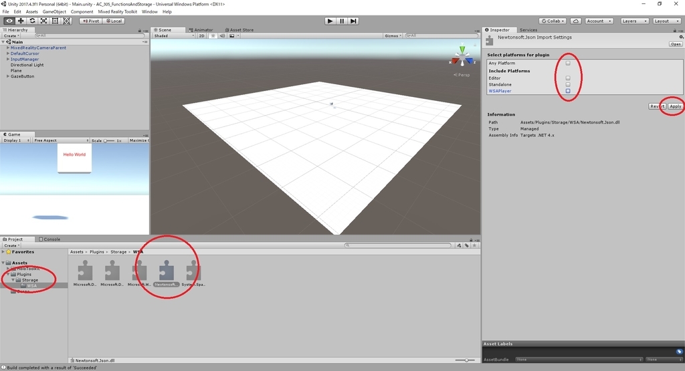Viewport: 685px width, 371px height.
Task: Start Play mode
Action: pyautogui.click(x=330, y=21)
